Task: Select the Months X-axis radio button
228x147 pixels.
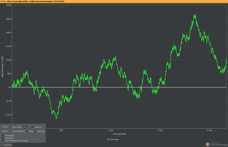Action: tap(36, 131)
